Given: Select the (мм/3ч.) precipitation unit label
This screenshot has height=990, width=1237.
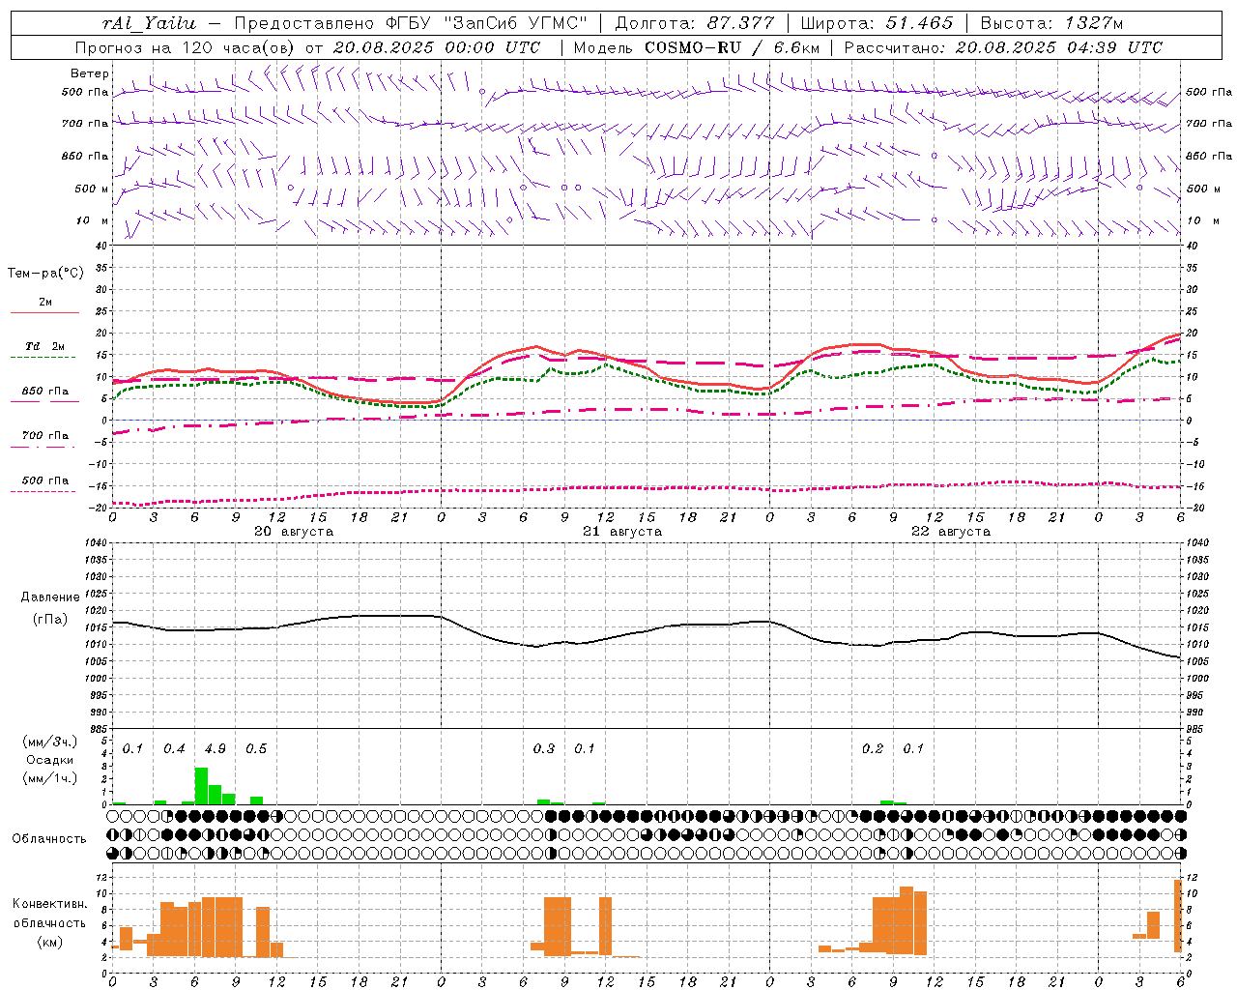Looking at the screenshot, I should coord(49,742).
